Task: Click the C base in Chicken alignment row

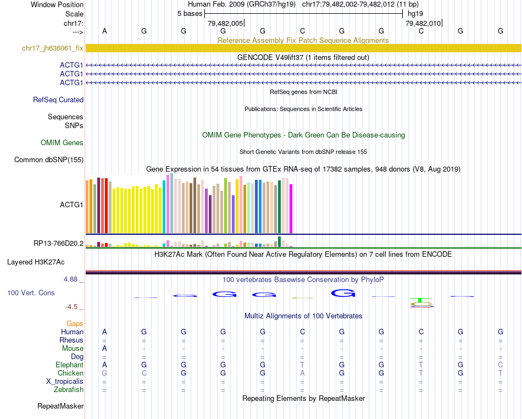Action: coord(144,373)
